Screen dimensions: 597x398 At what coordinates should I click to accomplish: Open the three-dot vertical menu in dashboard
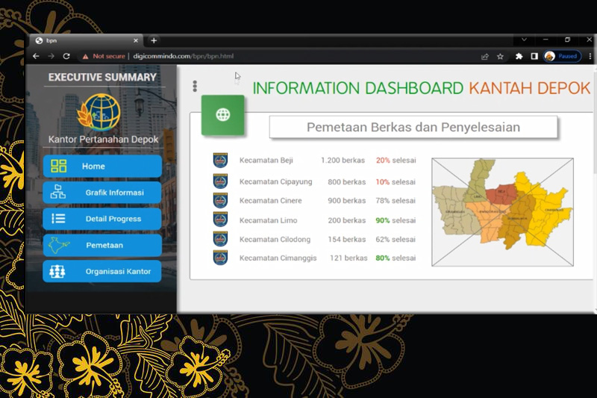coord(195,87)
